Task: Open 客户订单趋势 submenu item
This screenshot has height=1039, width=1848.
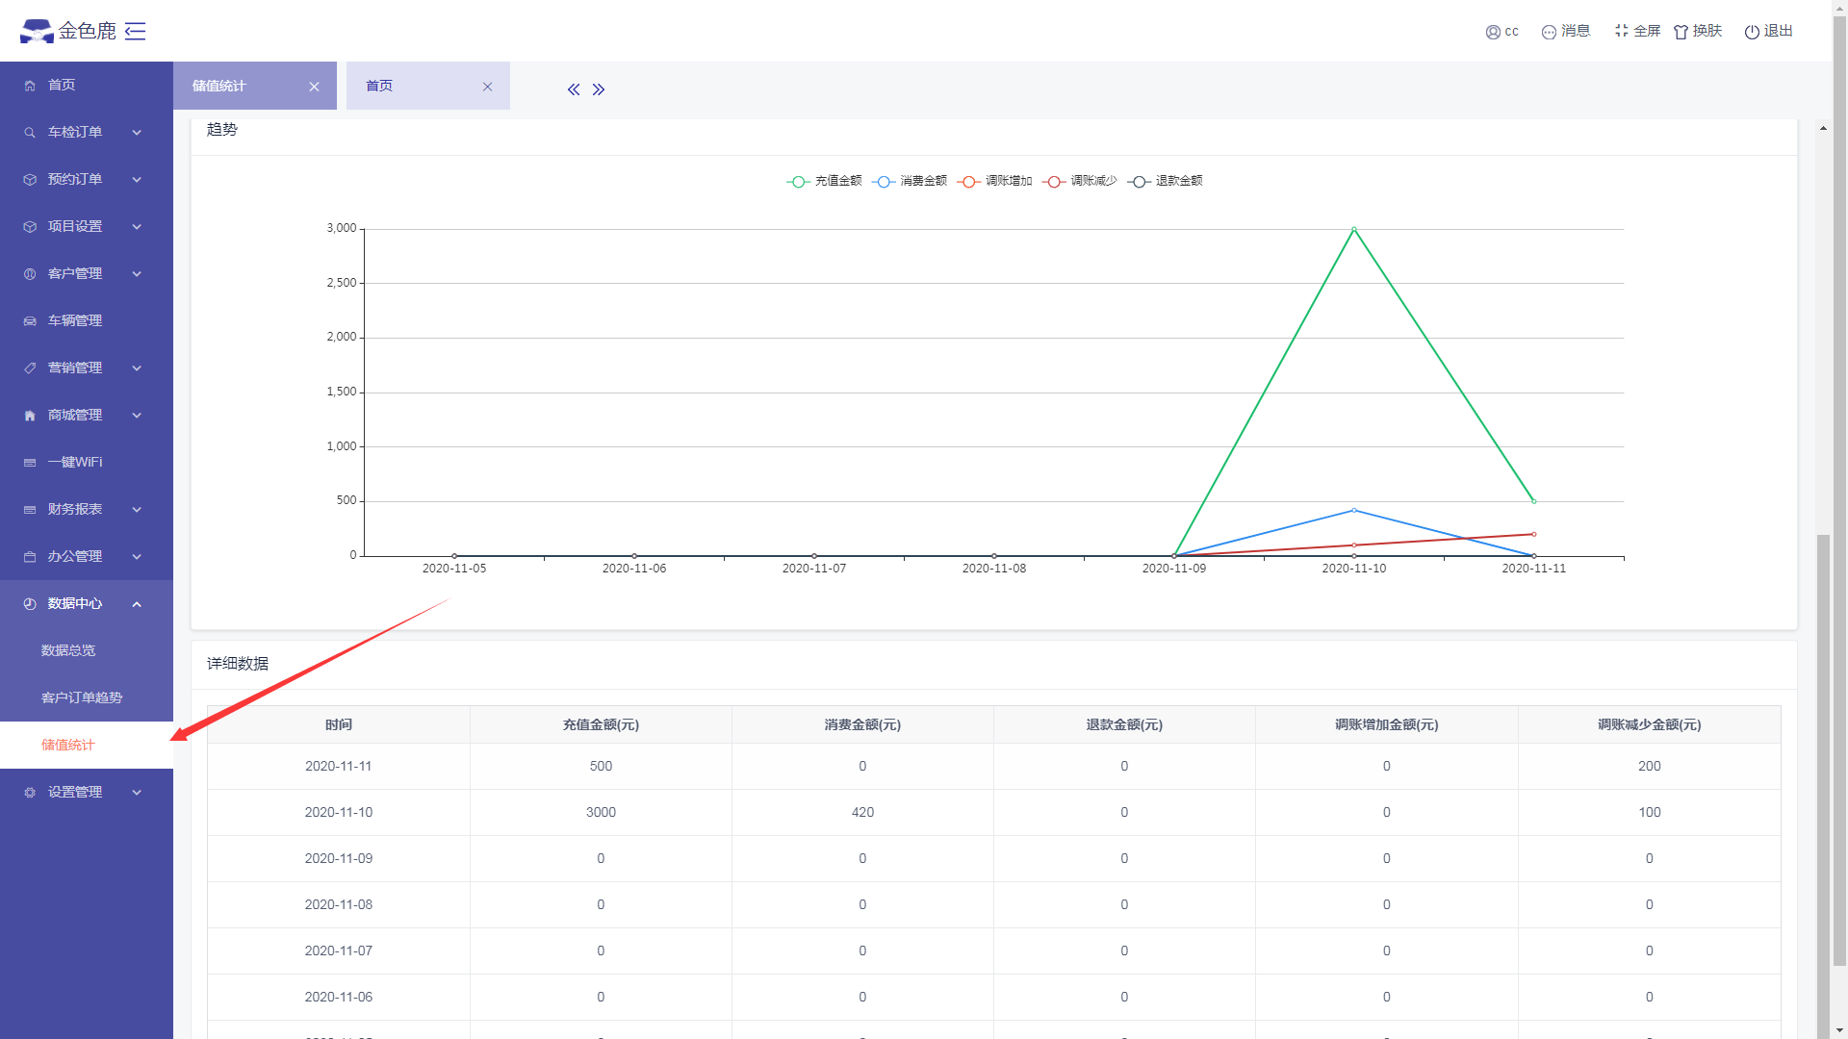Action: pyautogui.click(x=82, y=697)
